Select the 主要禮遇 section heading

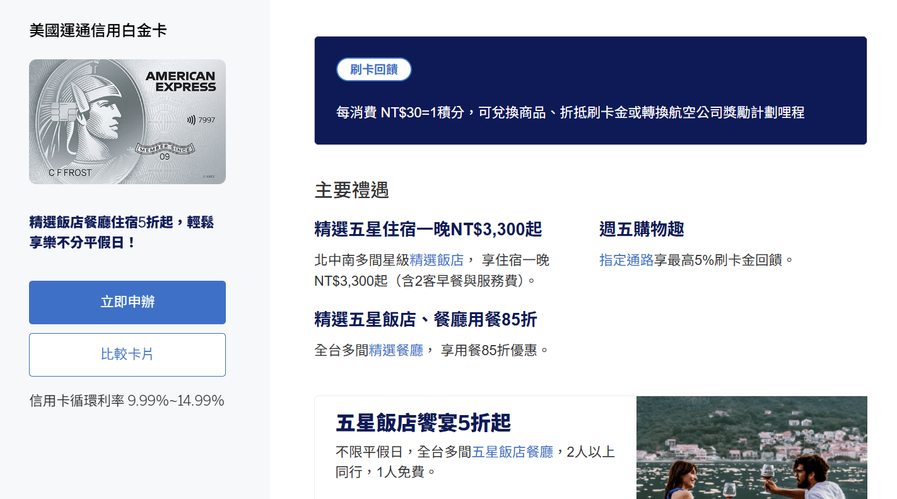click(x=352, y=190)
